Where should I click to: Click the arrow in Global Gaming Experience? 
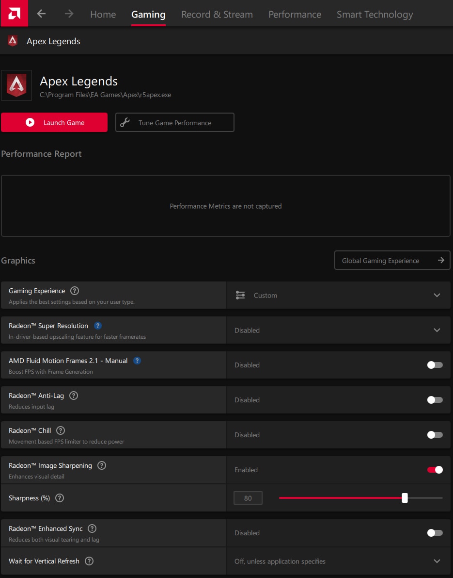[x=441, y=260]
